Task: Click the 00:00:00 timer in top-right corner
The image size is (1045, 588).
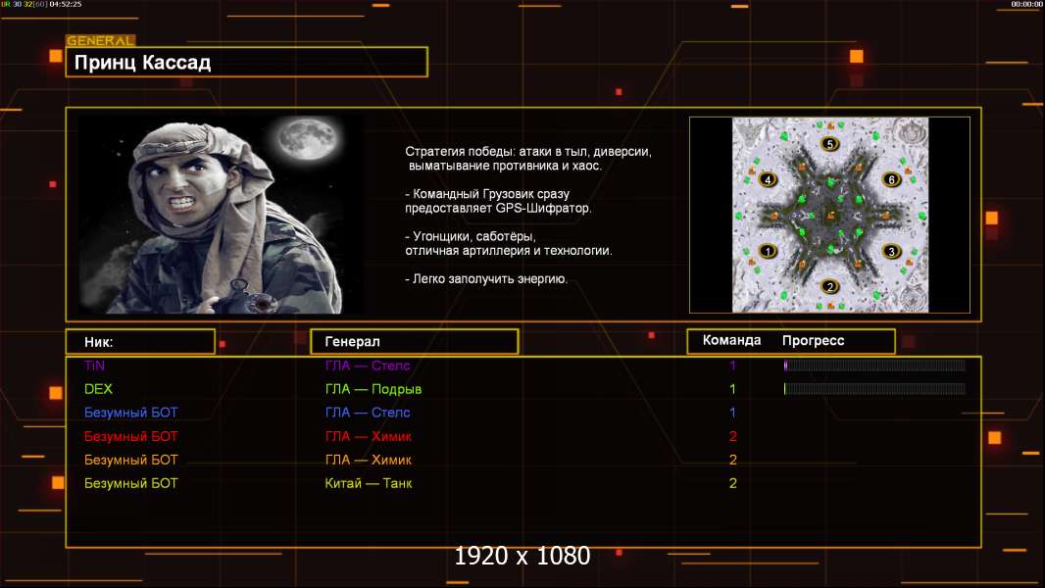Action: pos(1026,4)
